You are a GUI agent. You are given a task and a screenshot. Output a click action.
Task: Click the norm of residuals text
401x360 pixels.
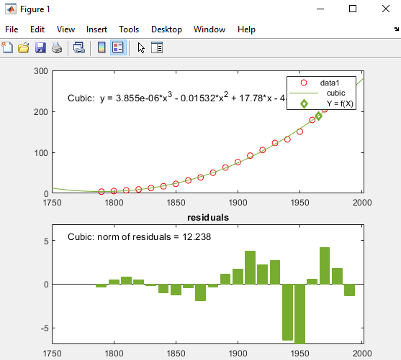pyautogui.click(x=140, y=237)
